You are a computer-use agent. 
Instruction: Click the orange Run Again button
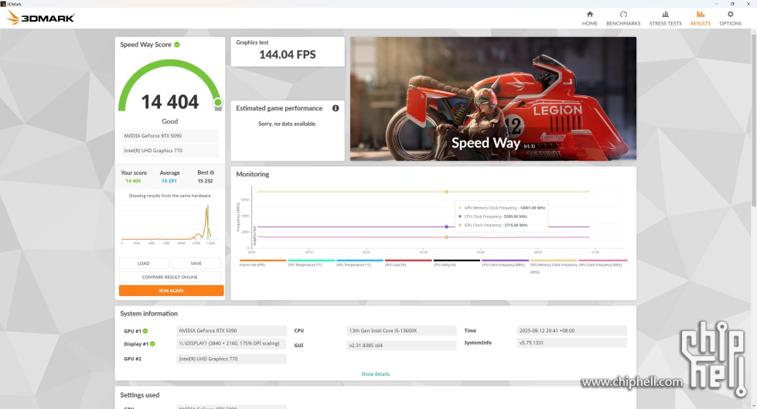pos(172,291)
